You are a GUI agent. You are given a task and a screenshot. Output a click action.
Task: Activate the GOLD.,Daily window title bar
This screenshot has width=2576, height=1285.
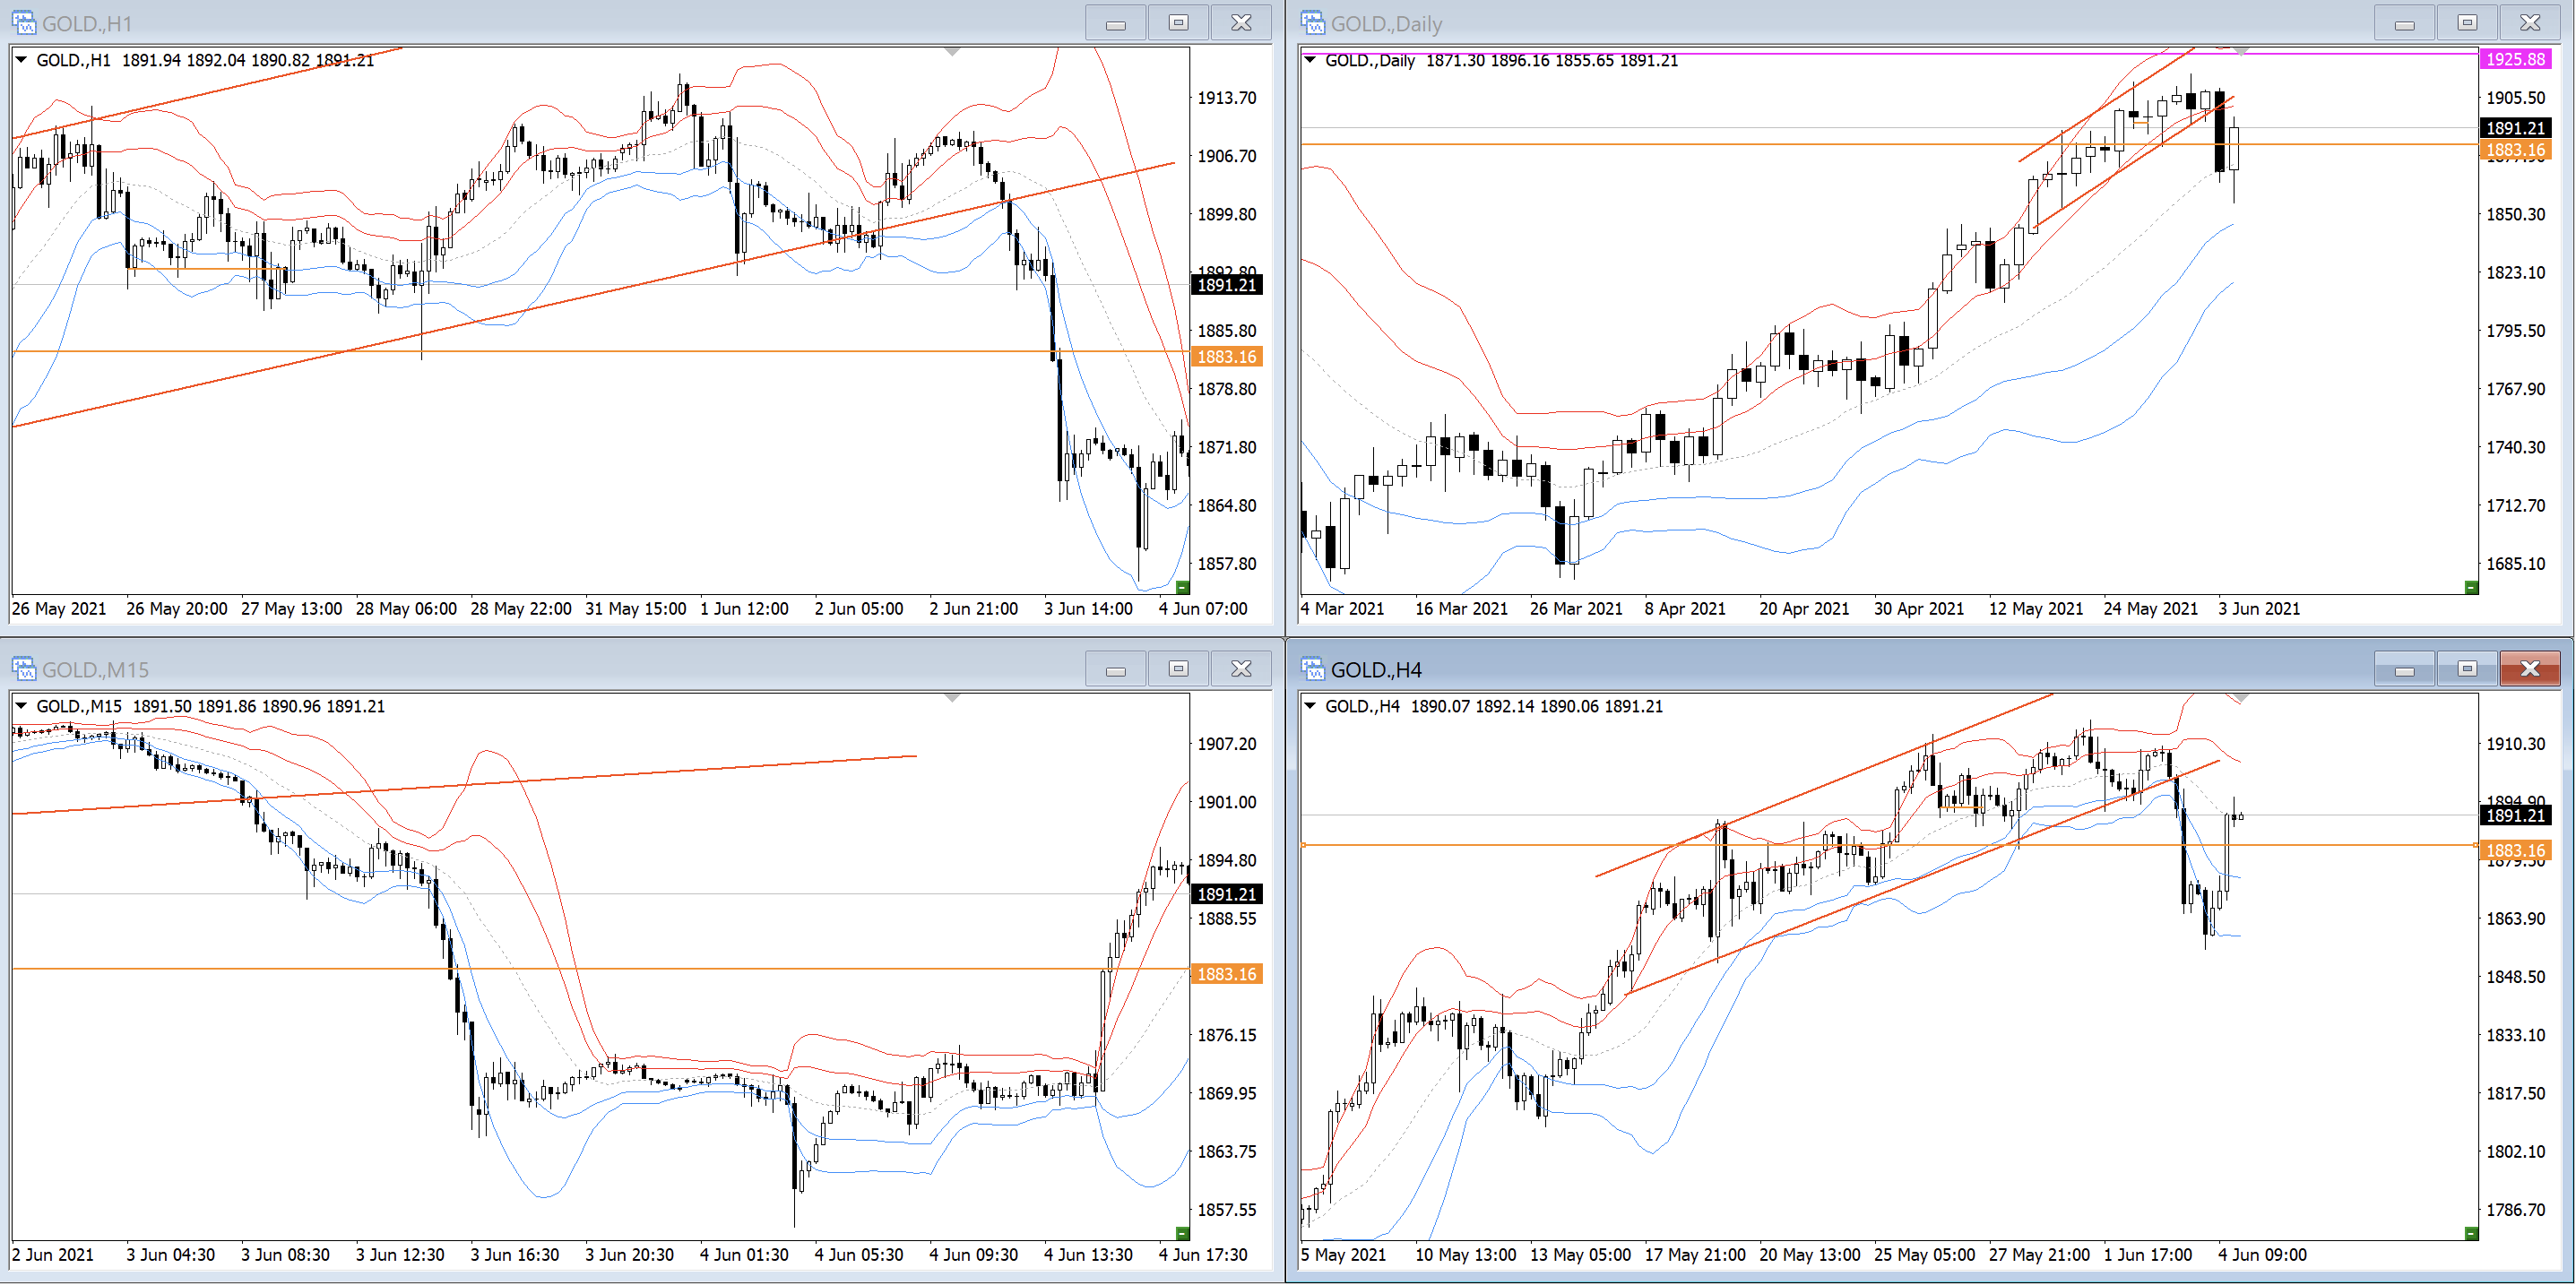click(1800, 22)
